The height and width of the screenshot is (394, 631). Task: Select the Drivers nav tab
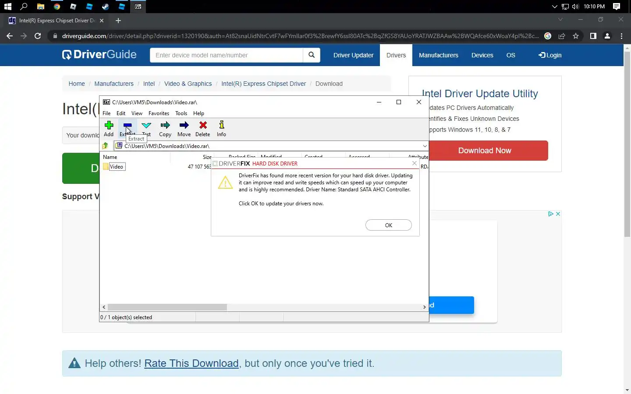(x=396, y=55)
